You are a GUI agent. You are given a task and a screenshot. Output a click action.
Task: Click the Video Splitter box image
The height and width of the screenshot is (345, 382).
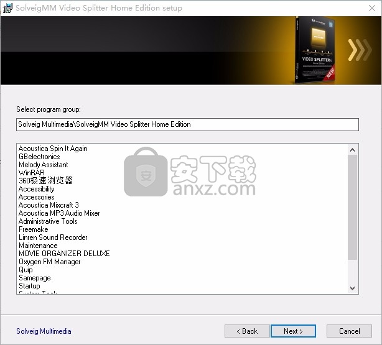[315, 50]
